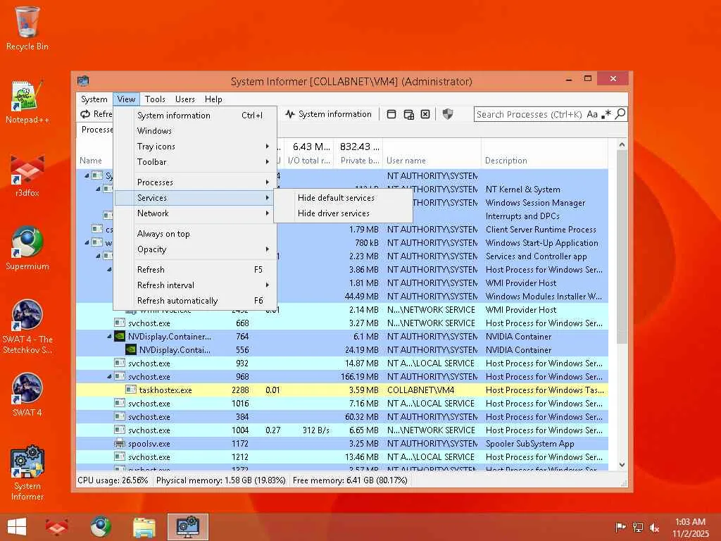Click the NVDisplay.Container process icon with PID 764
This screenshot has height=541, width=721.
coord(120,336)
